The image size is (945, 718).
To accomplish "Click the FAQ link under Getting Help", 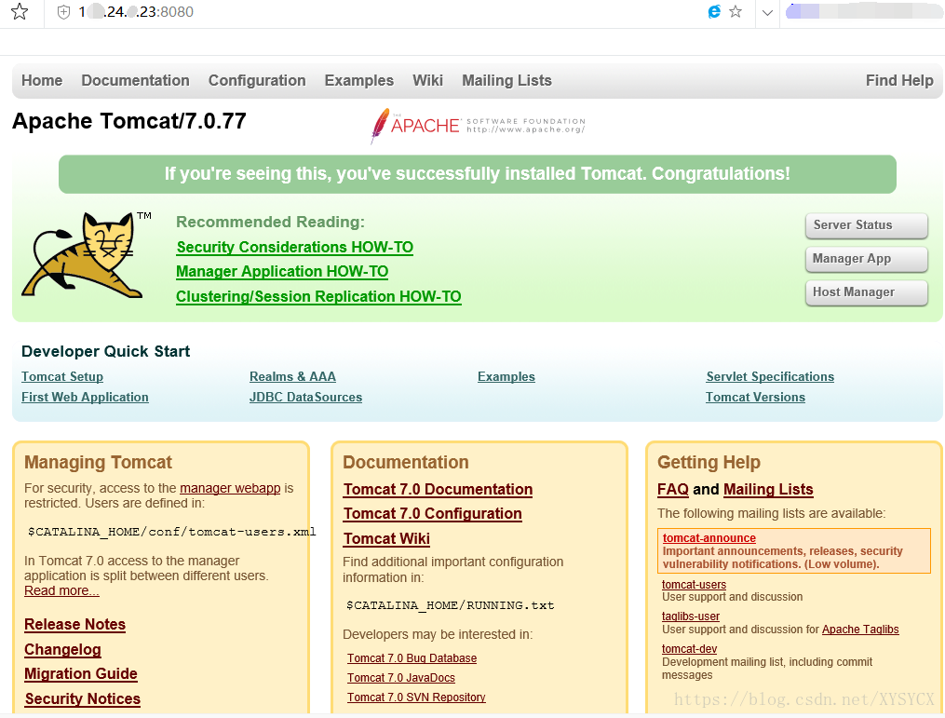I will point(672,490).
